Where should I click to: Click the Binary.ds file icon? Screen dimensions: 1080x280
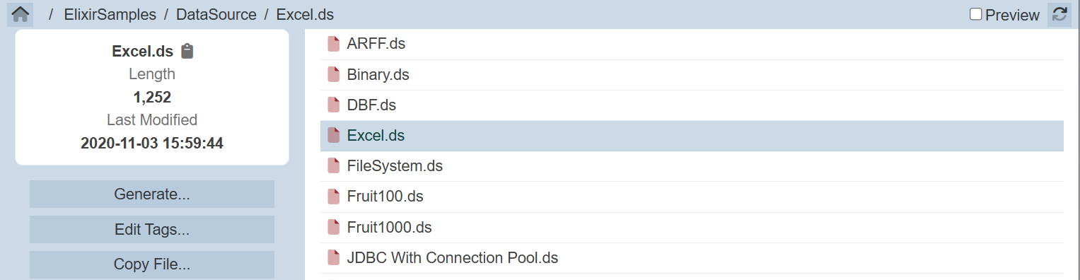point(333,74)
